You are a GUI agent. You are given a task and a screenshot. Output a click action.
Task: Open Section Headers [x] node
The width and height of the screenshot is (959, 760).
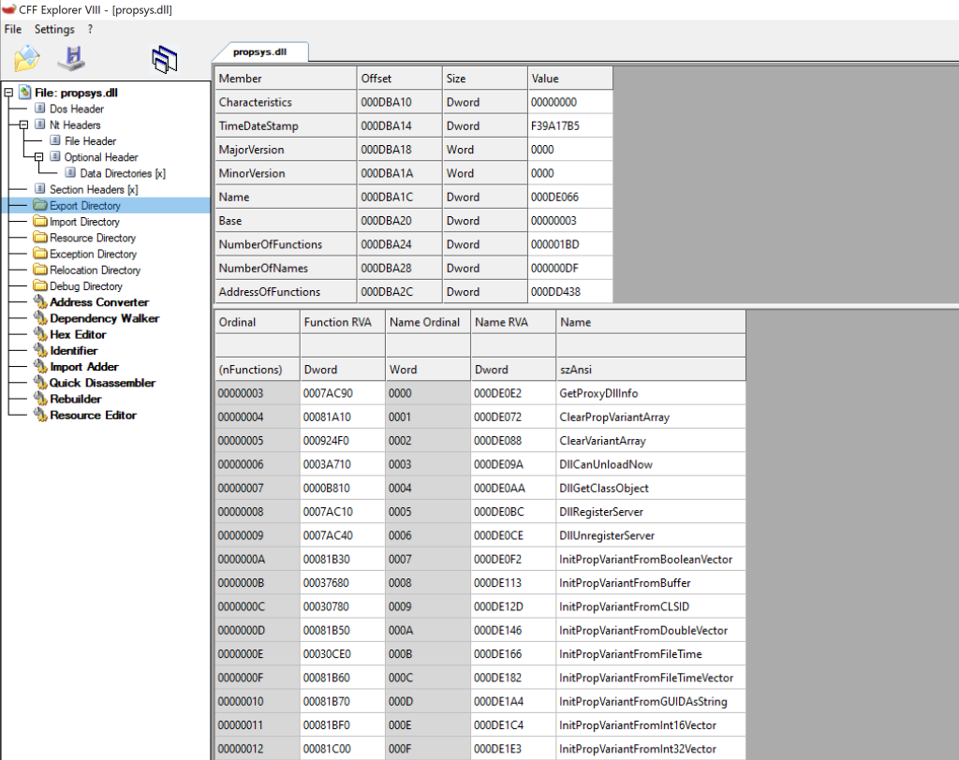coord(94,190)
